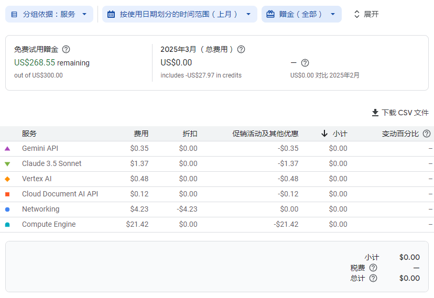Click the -$21.42 promotion for Compute Engine
The image size is (434, 298).
click(x=286, y=225)
